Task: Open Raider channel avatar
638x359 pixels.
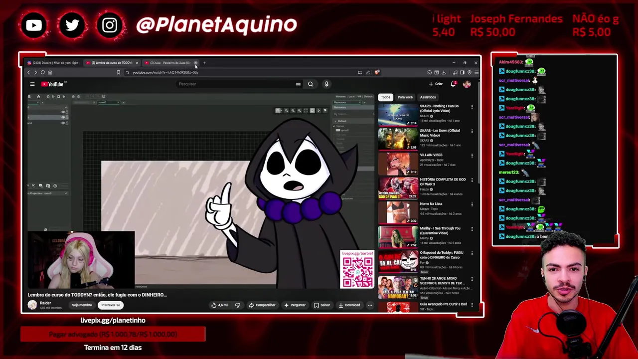Action: click(32, 305)
